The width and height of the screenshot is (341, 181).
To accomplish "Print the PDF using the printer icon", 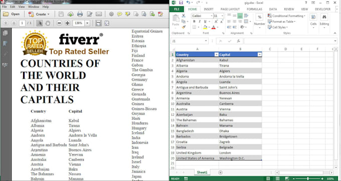I will pos(80,14).
